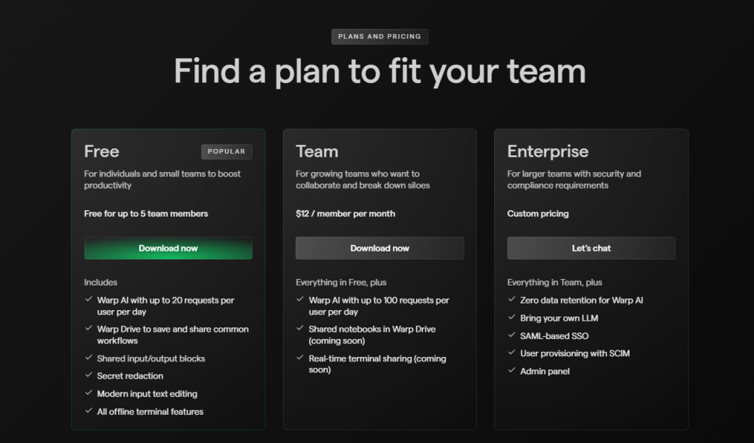Screen dimensions: 754x443
Task: Click checkmark beside Shared notebooks in Warp Drive
Action: click(x=300, y=329)
